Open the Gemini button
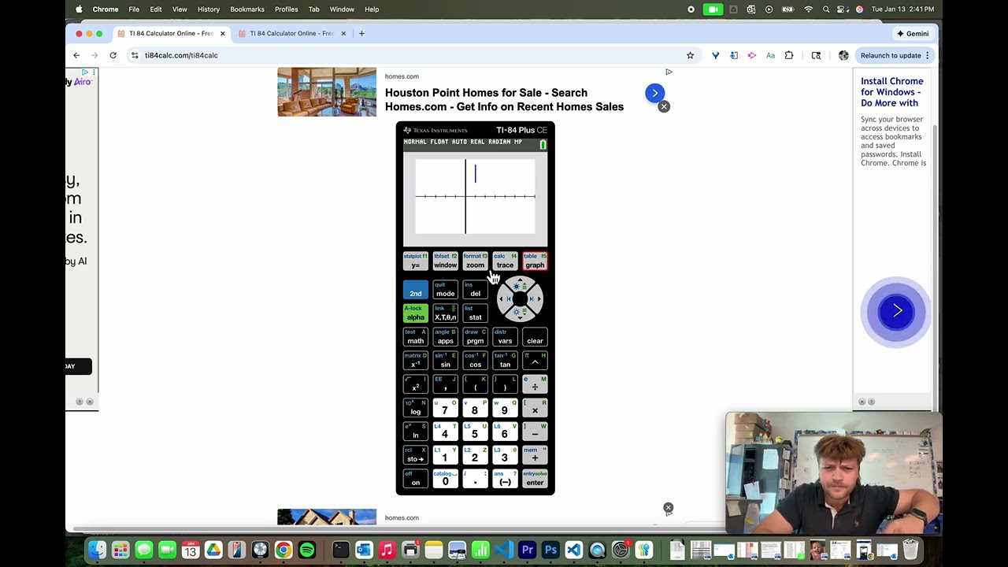 pyautogui.click(x=913, y=33)
